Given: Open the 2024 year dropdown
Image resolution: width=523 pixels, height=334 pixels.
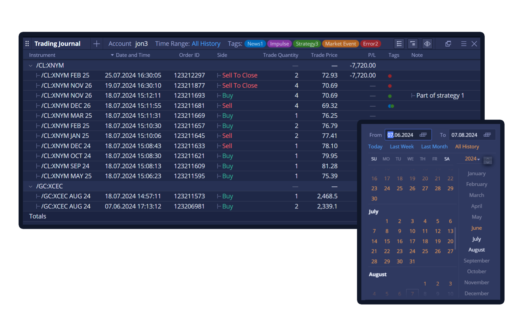Looking at the screenshot, I should [472, 159].
